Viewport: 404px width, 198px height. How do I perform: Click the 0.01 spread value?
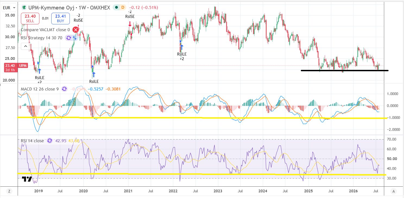45,18
